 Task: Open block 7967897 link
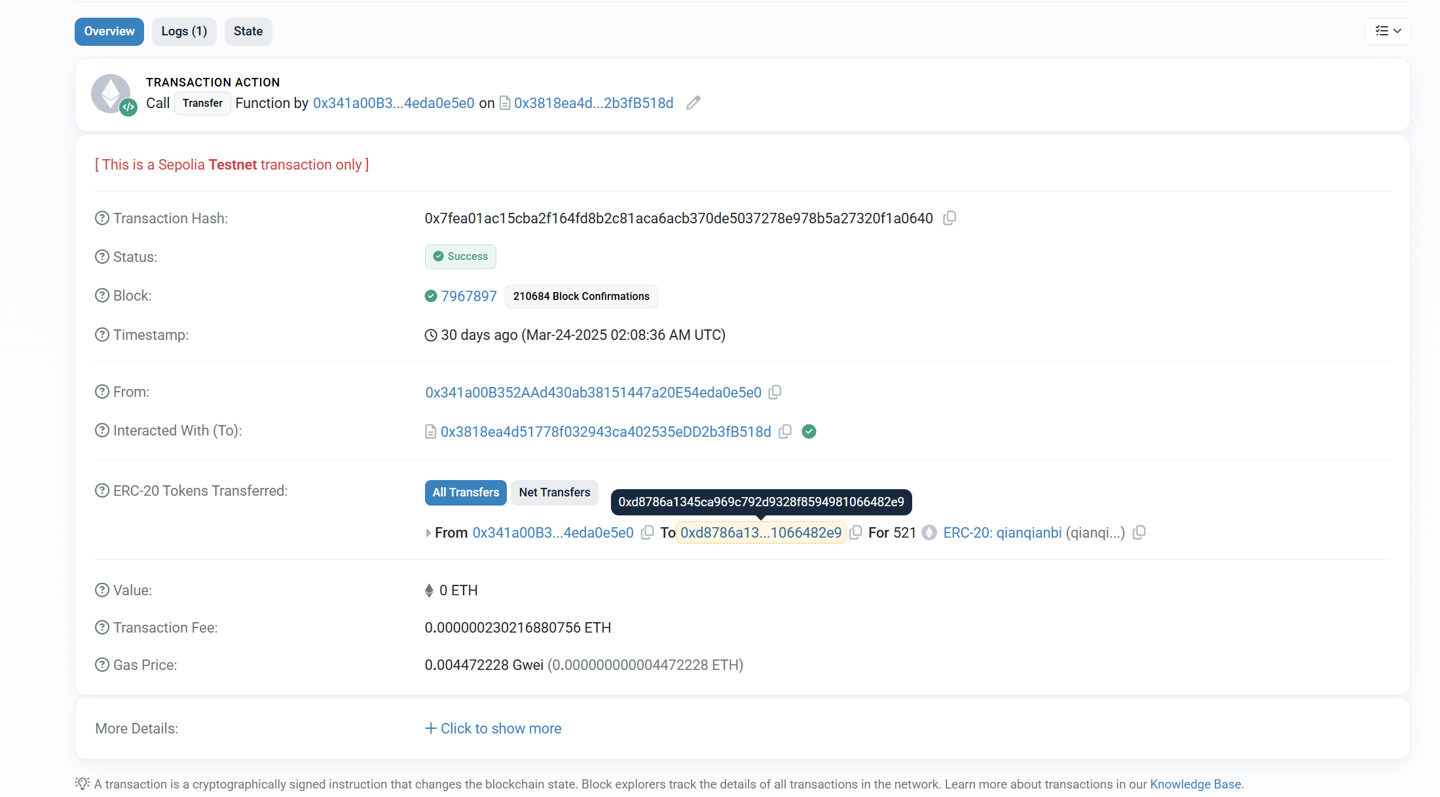click(x=468, y=296)
